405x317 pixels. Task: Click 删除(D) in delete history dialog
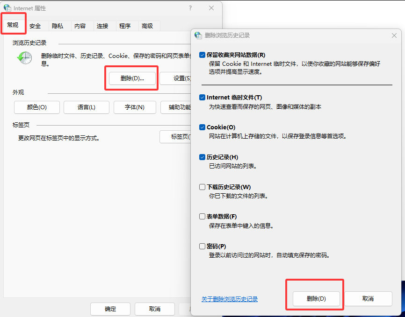(316, 299)
